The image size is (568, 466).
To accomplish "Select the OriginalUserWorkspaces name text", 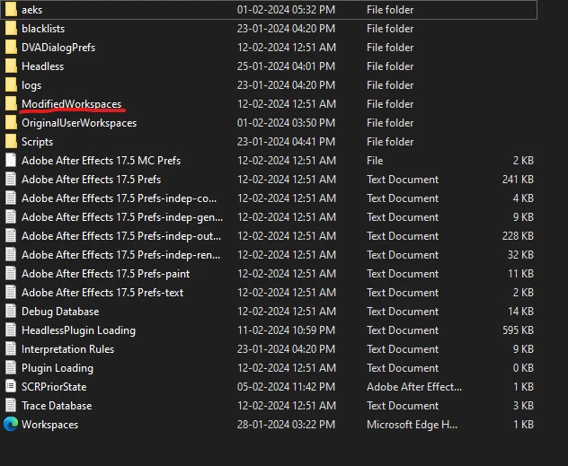I will tap(79, 123).
